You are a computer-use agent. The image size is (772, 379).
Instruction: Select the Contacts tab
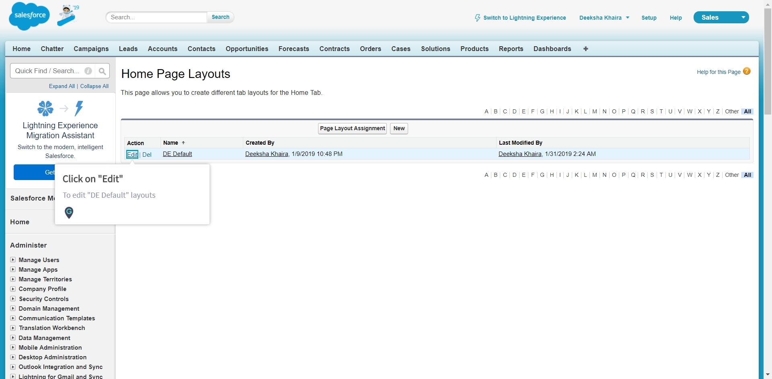click(201, 49)
